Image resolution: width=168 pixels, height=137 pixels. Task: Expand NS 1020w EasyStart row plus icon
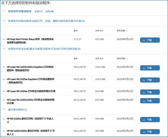(x=4, y=79)
